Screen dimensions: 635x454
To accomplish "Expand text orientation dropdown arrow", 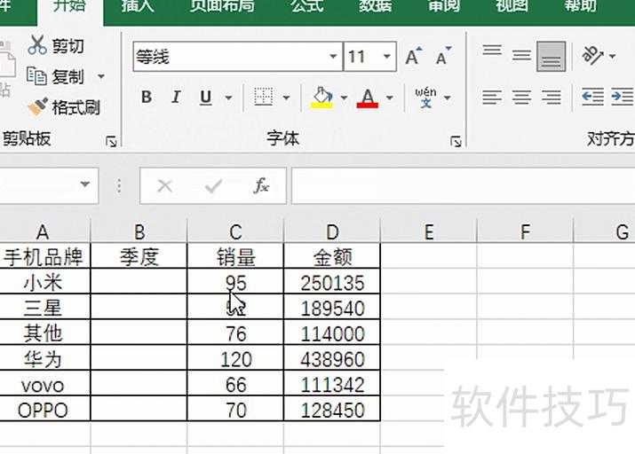I will (612, 56).
